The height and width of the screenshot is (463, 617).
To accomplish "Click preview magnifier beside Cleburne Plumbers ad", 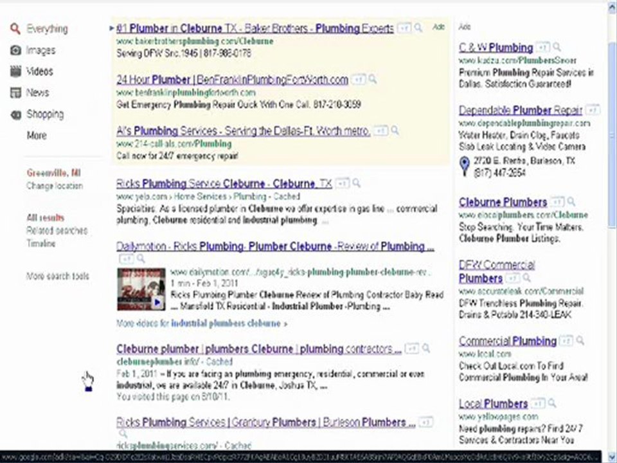I will tap(571, 201).
